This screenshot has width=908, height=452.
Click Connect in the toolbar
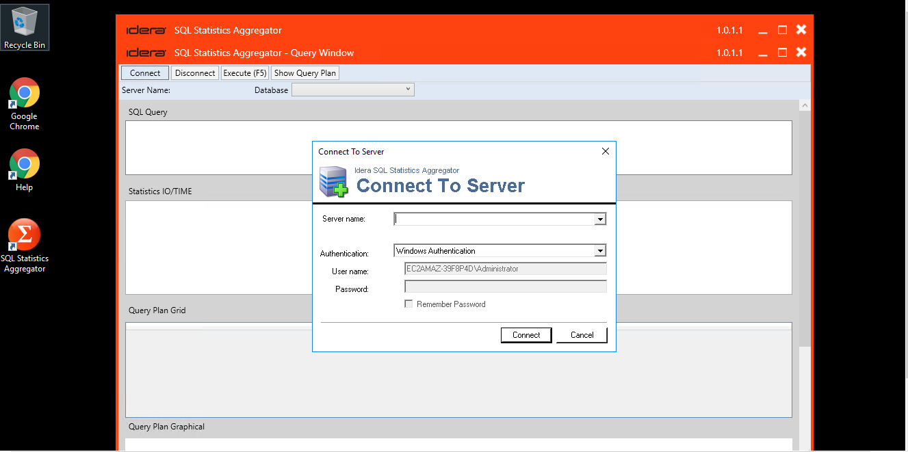coord(145,73)
